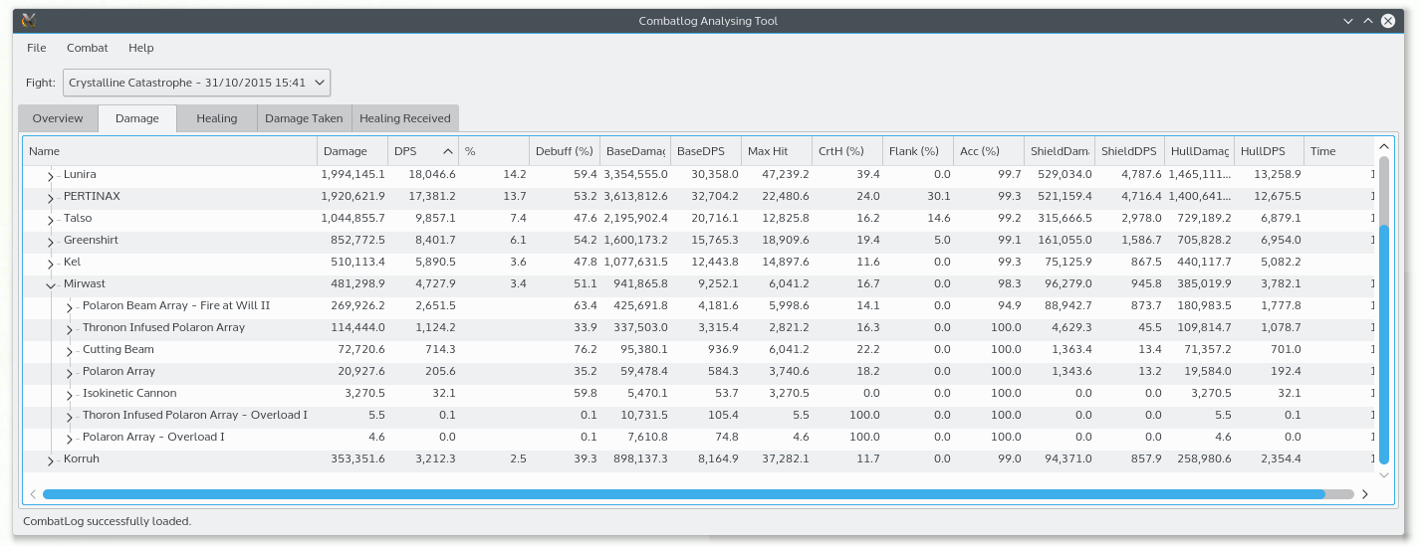Close the Combatlog Analysing Tool window

point(1388,21)
